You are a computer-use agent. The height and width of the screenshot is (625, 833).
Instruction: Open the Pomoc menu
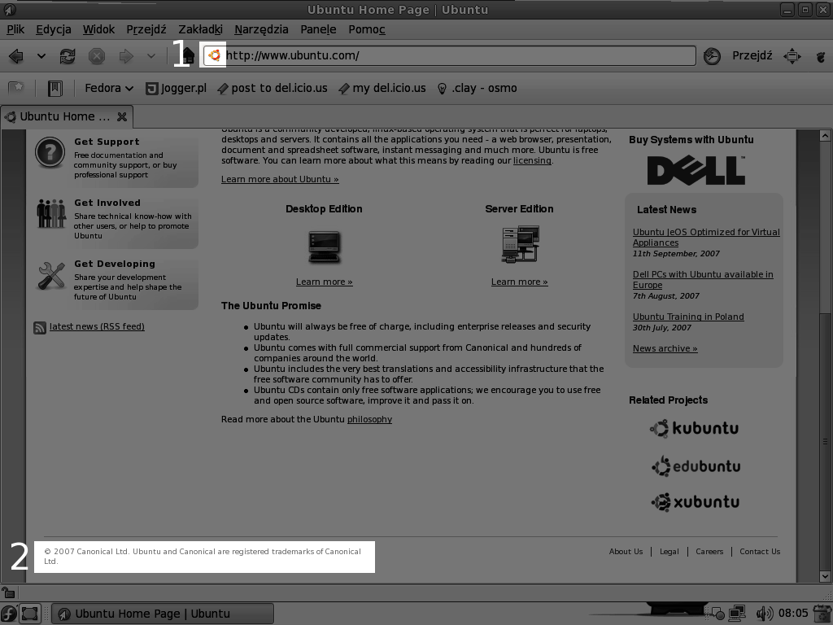click(x=367, y=29)
